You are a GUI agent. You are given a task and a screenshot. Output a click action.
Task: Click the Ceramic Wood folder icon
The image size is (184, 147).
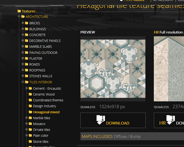click(x=30, y=94)
